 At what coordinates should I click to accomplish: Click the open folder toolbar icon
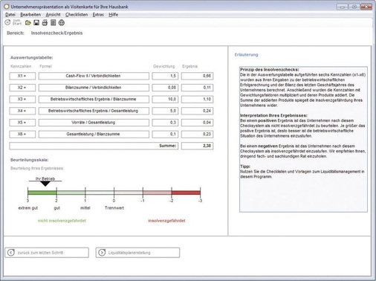point(28,23)
